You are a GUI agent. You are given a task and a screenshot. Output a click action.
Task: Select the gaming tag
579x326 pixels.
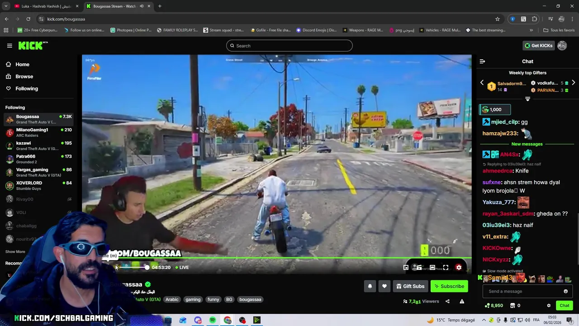pos(193,300)
